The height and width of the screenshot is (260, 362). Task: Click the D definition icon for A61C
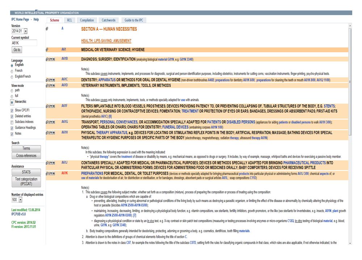(x=49, y=80)
